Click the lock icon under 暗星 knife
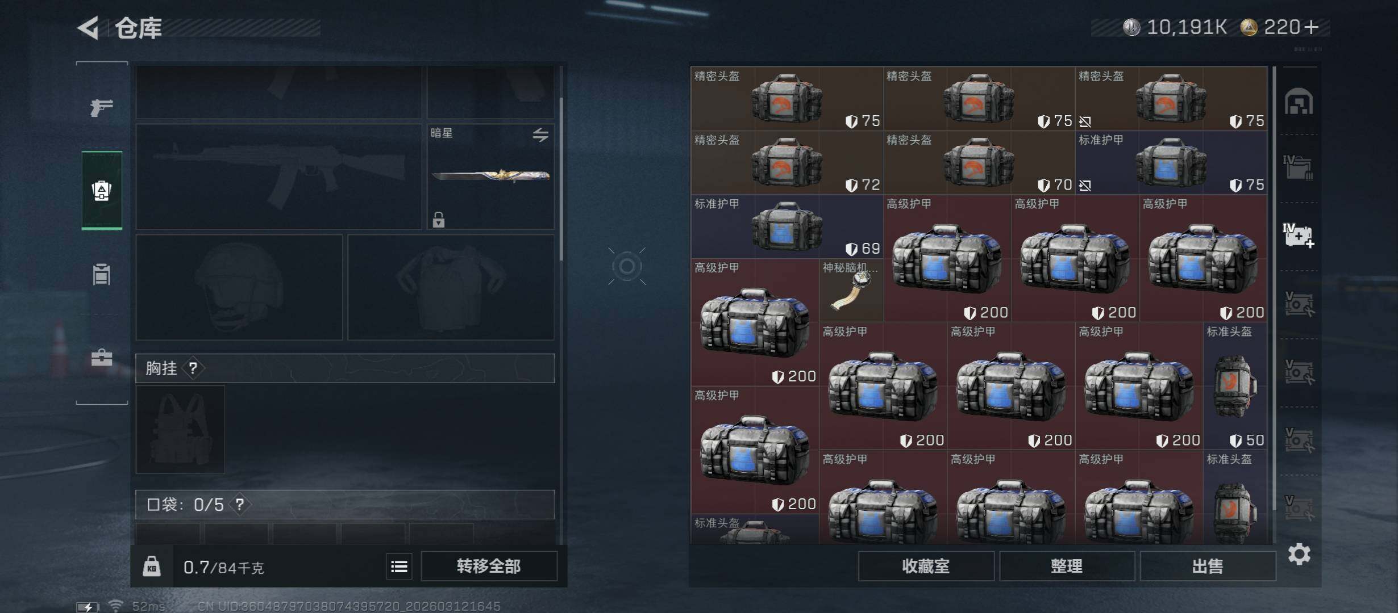1398x613 pixels. (438, 220)
